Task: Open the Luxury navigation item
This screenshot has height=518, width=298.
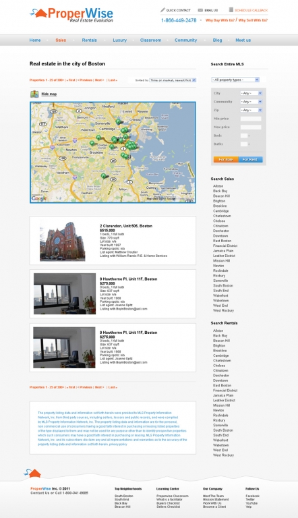Action: coord(119,40)
